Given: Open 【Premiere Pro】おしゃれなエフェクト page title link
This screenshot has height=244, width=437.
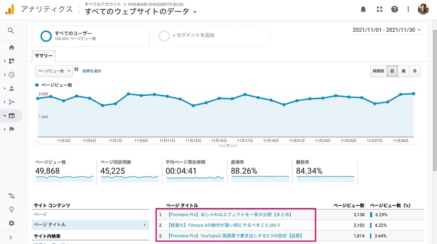Looking at the screenshot, I should 230,215.
